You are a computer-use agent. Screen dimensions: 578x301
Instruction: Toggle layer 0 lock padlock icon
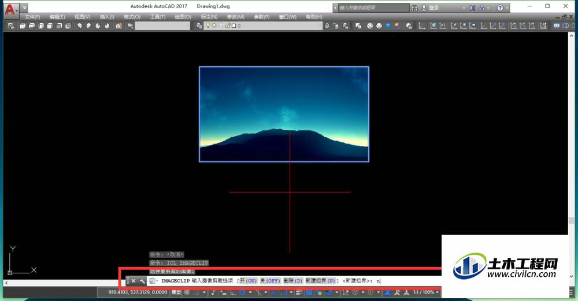(227, 26)
